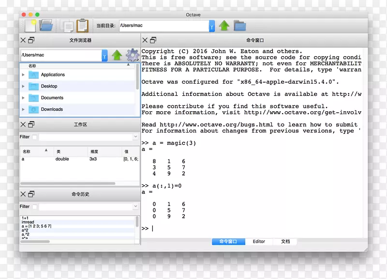This screenshot has height=279, width=387.
Task: Enable the Filter checkbox in command history
Action: [x=34, y=206]
